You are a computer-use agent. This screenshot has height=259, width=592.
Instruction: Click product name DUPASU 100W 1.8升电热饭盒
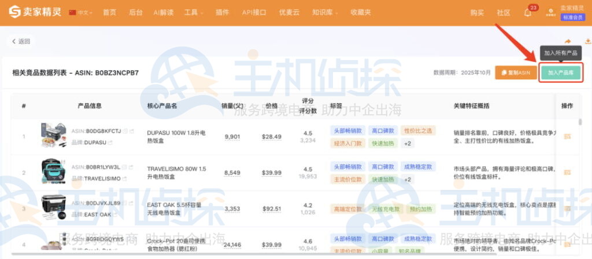[176, 137]
